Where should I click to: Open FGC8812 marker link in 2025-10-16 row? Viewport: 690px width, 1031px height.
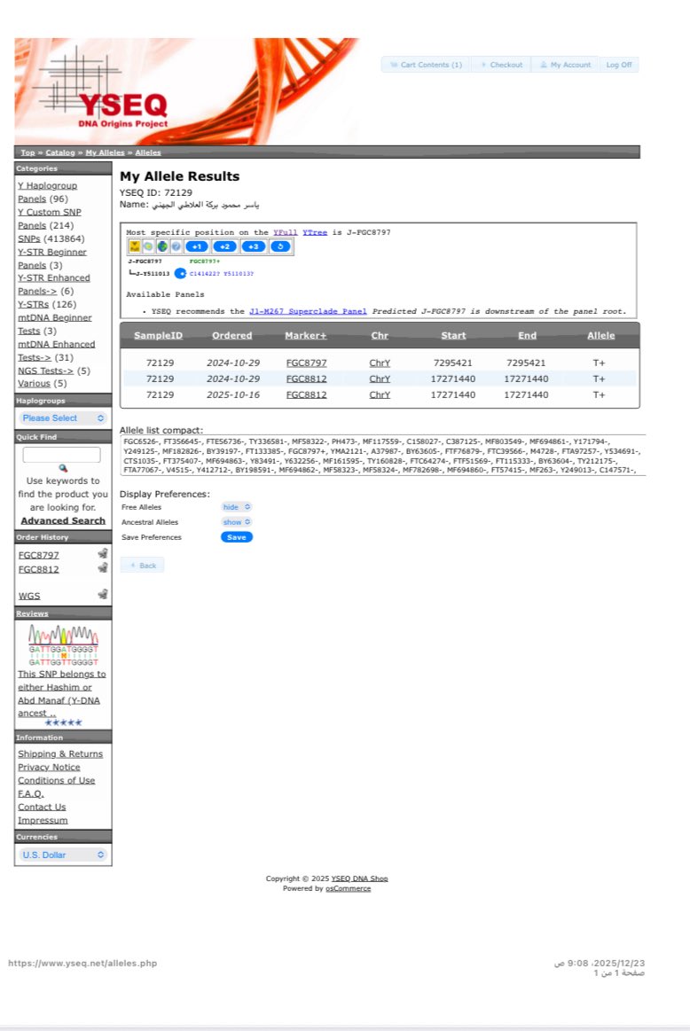pos(307,395)
